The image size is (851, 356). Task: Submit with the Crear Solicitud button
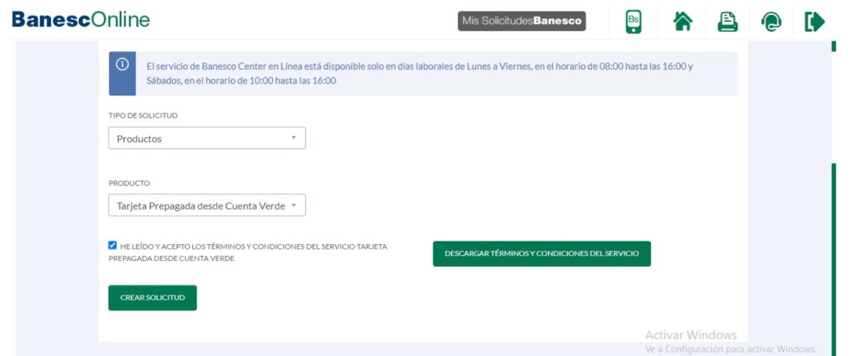(x=152, y=298)
